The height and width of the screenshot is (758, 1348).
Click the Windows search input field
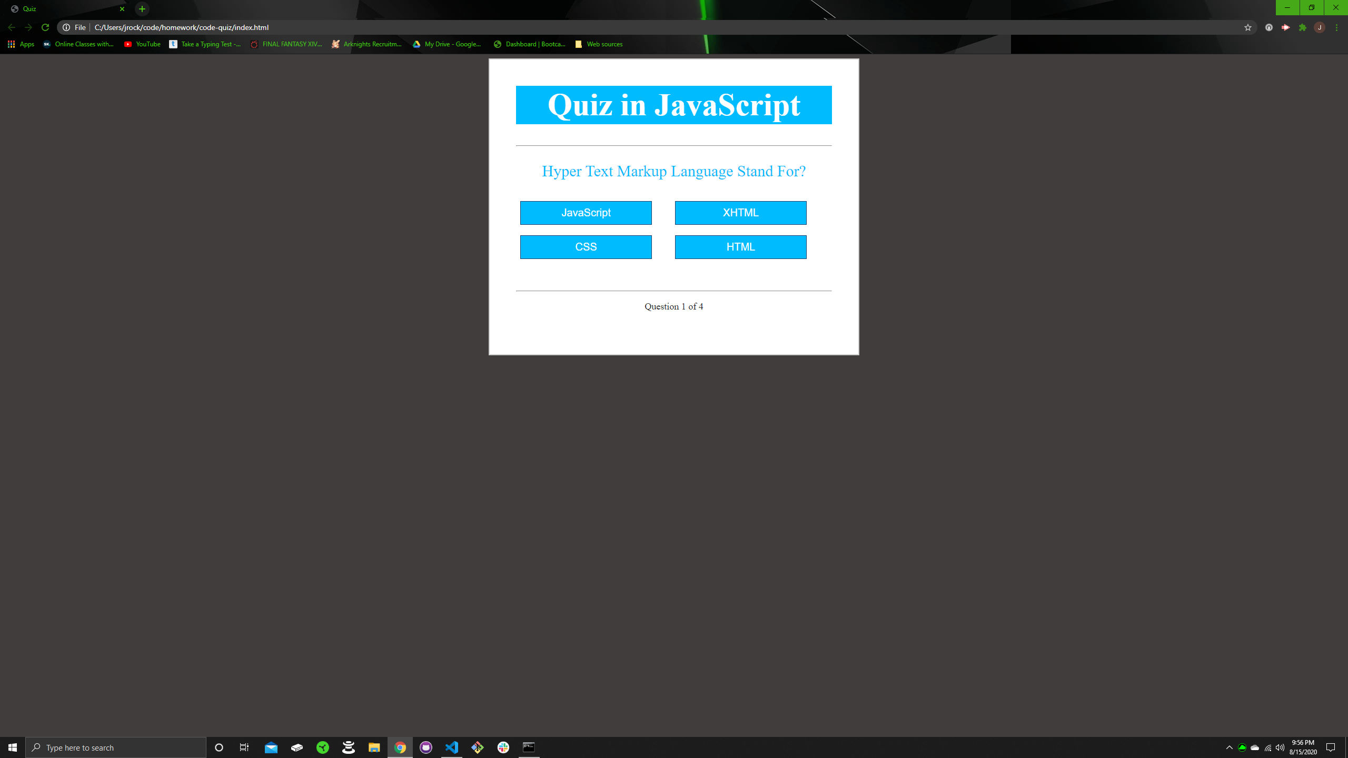(116, 747)
